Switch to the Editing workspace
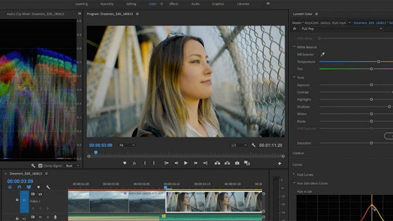393x221 pixels. [131, 4]
